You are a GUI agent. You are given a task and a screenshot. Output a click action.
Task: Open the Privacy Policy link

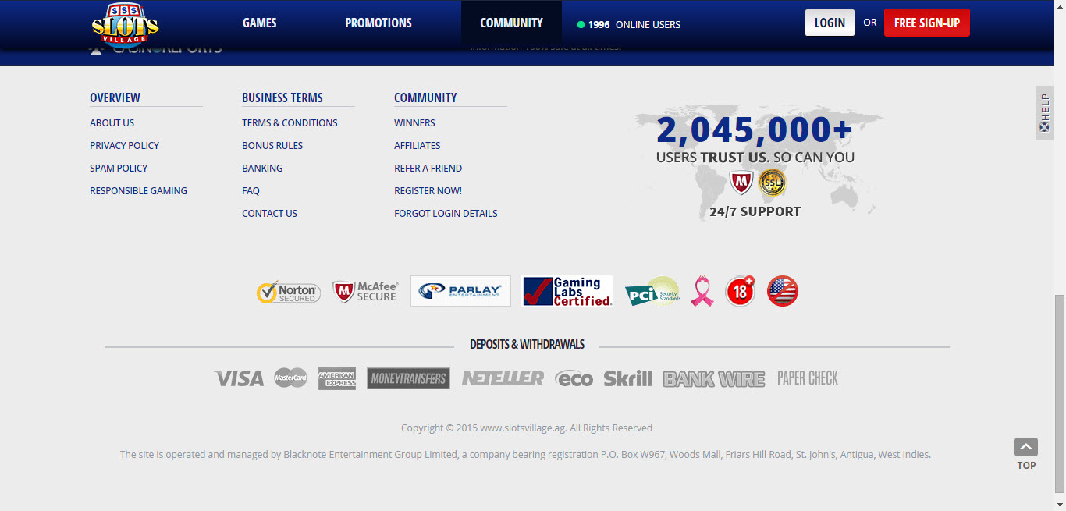(x=124, y=146)
